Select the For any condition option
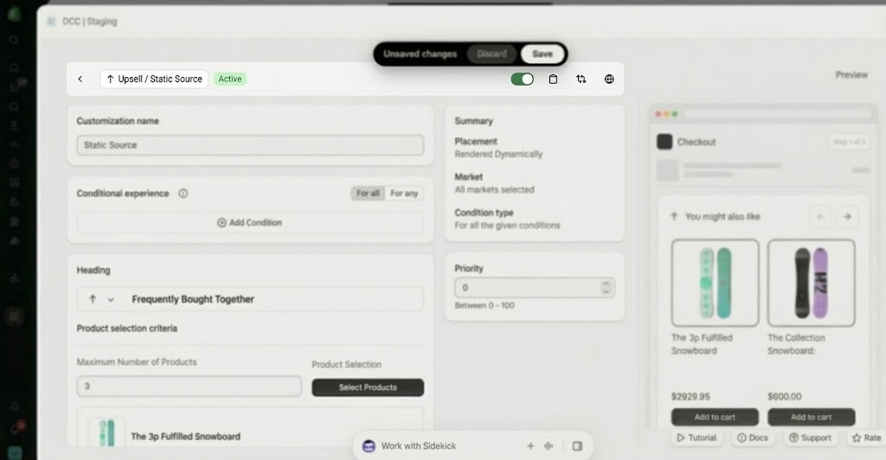Screen dimensions: 886x460 (404, 193)
